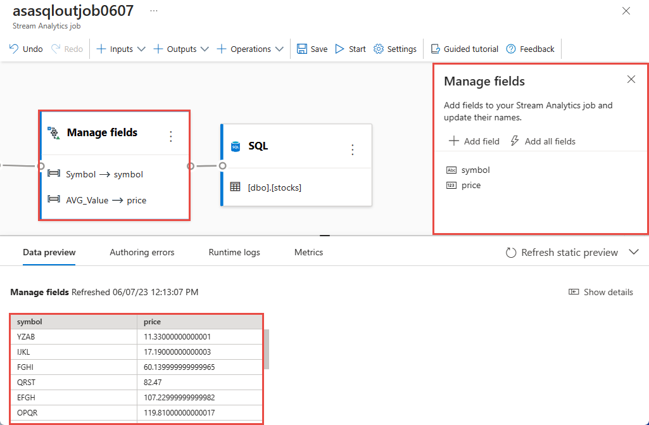Open the Operations dropdown

tap(279, 48)
